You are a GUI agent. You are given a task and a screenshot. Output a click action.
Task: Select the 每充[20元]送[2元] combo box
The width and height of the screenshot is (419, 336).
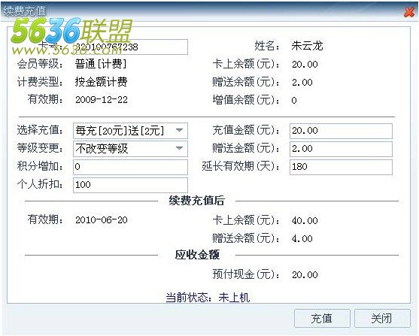pyautogui.click(x=130, y=131)
